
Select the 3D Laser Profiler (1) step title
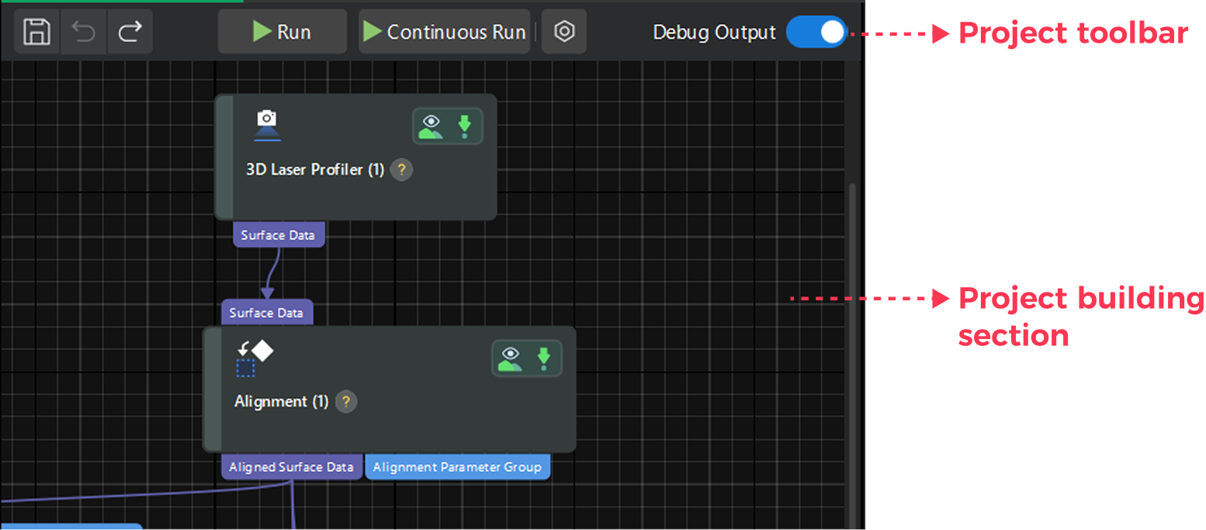coord(315,169)
